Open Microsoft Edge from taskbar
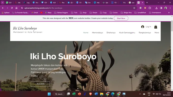The image size is (173, 97). pyautogui.click(x=113, y=94)
